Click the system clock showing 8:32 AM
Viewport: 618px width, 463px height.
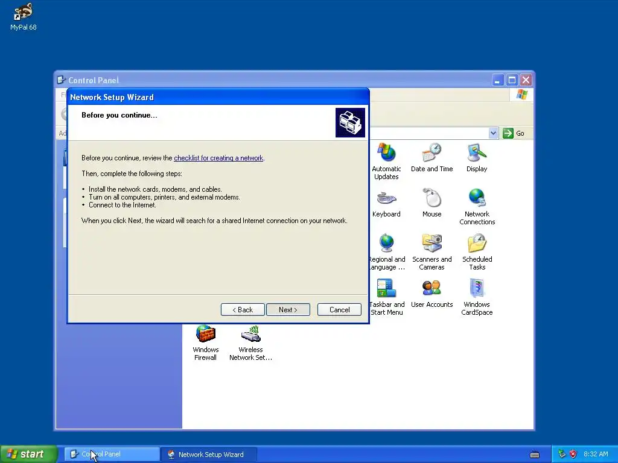pos(596,455)
